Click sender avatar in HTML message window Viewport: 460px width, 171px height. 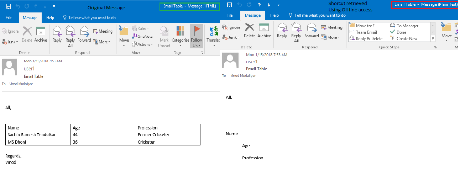9,68
